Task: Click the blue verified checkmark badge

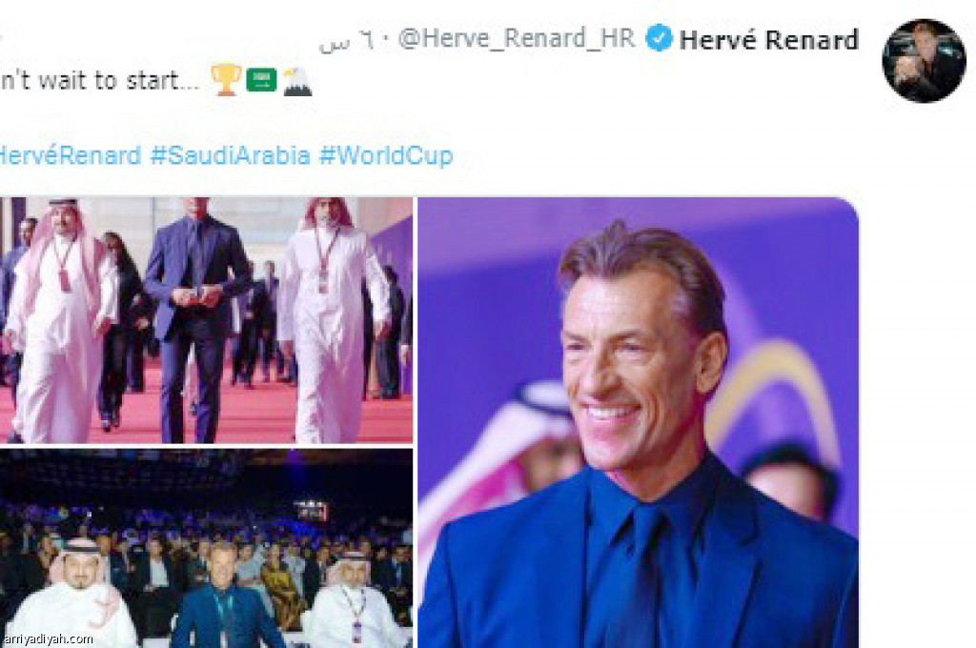Action: [x=658, y=38]
